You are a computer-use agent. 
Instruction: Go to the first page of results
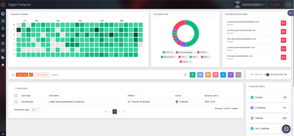coord(105,112)
